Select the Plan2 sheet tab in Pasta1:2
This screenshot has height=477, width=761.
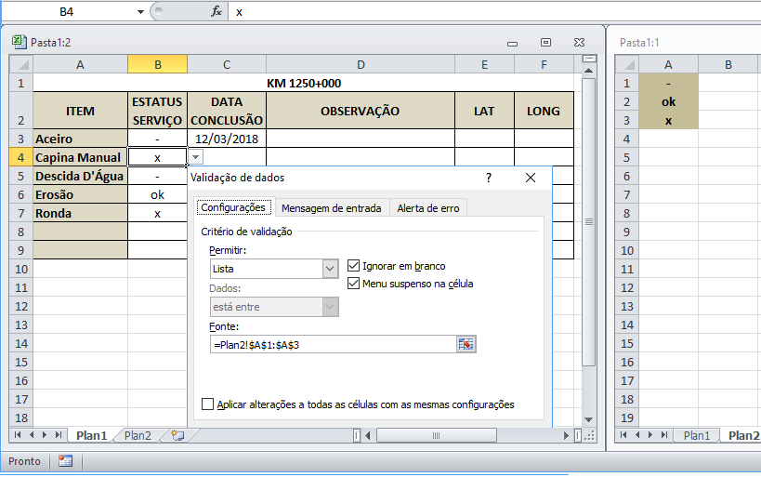[138, 435]
